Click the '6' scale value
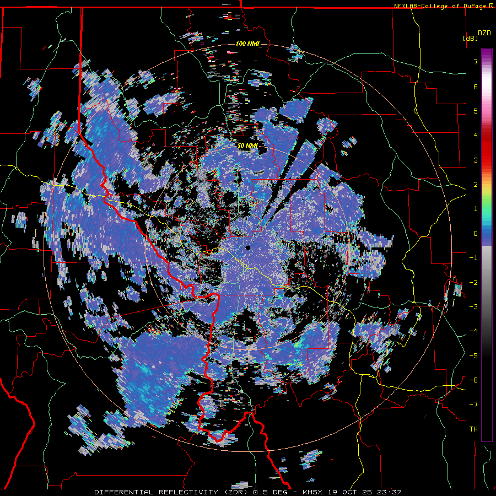This screenshot has width=496, height=496. point(476,87)
